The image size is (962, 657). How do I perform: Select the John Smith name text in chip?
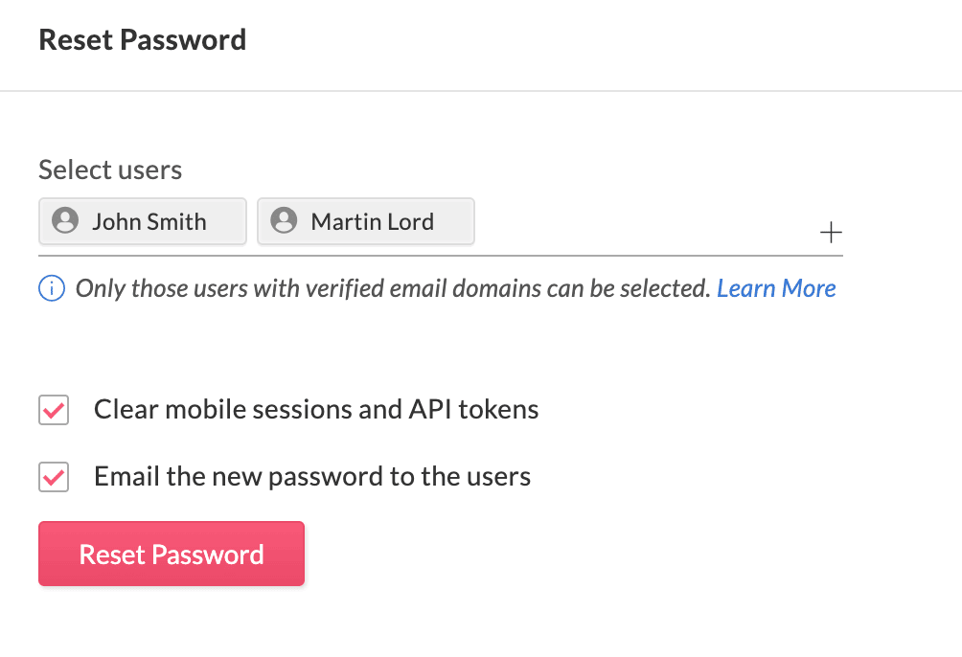click(x=149, y=221)
